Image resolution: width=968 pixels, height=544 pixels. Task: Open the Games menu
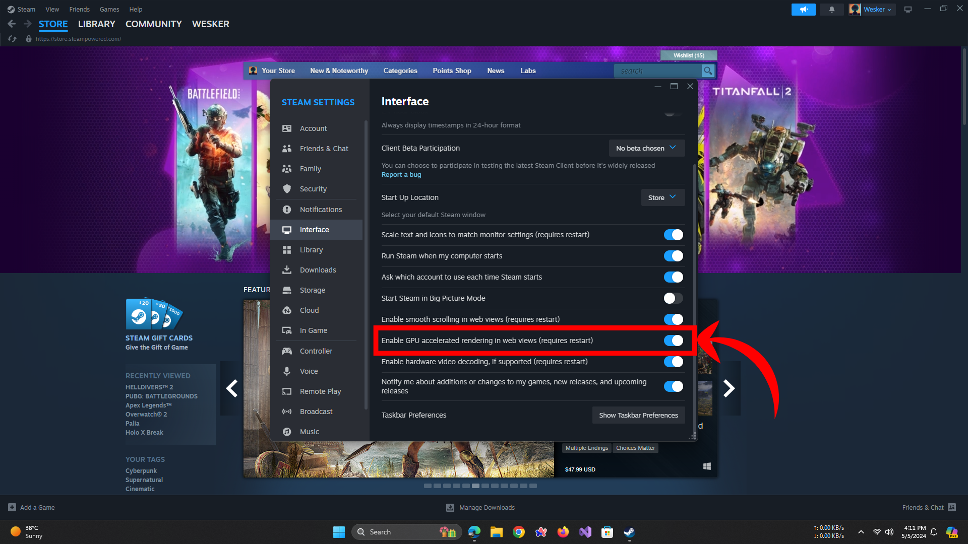pyautogui.click(x=109, y=9)
